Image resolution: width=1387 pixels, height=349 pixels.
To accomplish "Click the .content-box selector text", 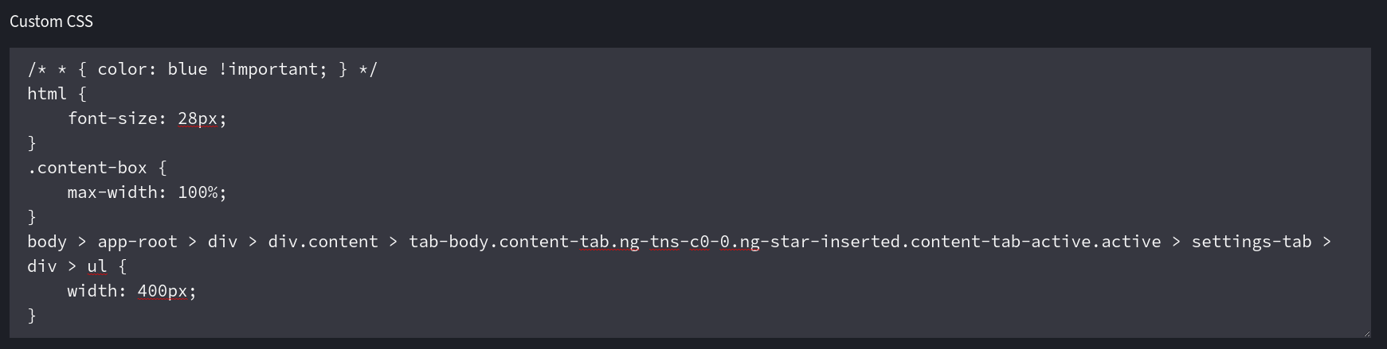I will 87,168.
